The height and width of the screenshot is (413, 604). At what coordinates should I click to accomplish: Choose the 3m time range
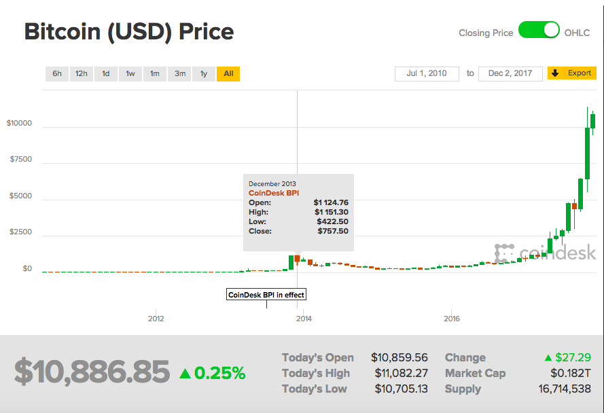tap(179, 73)
